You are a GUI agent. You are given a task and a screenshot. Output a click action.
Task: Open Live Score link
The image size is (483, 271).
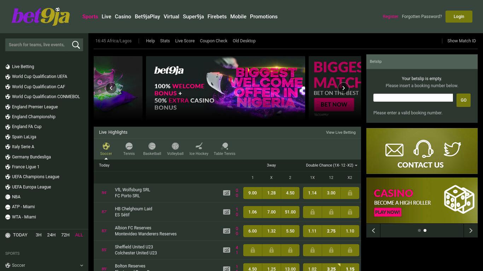point(185,41)
